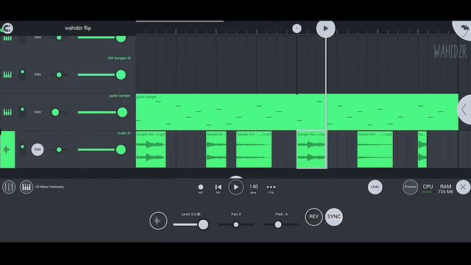Click the RAM 720 MB readout
Image resolution: width=471 pixels, height=265 pixels.
click(x=445, y=189)
